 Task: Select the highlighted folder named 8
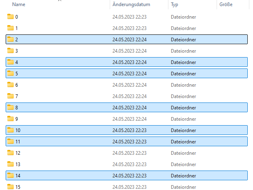[x=127, y=107]
